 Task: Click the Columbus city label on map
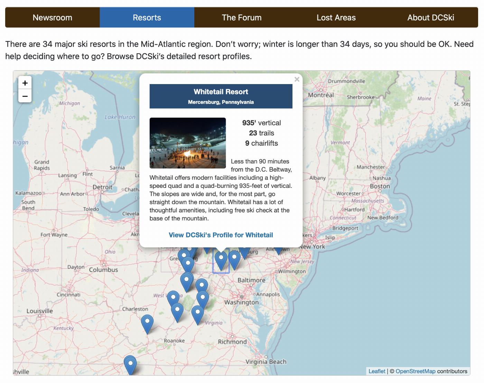103,270
